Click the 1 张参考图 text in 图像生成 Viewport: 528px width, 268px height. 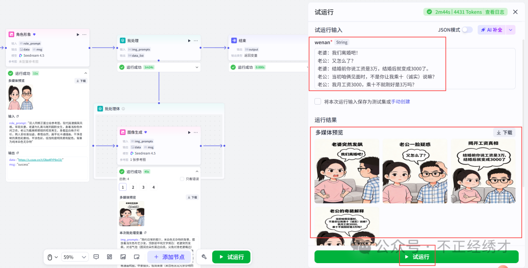tap(138, 159)
